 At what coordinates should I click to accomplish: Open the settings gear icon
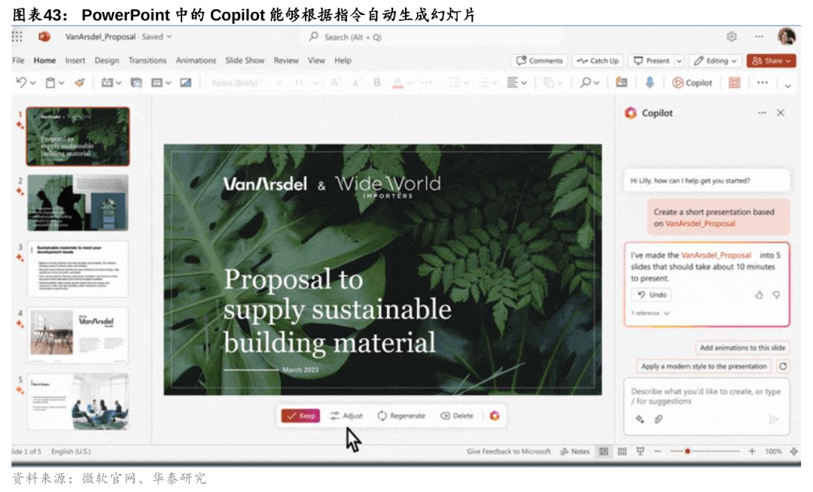[731, 37]
